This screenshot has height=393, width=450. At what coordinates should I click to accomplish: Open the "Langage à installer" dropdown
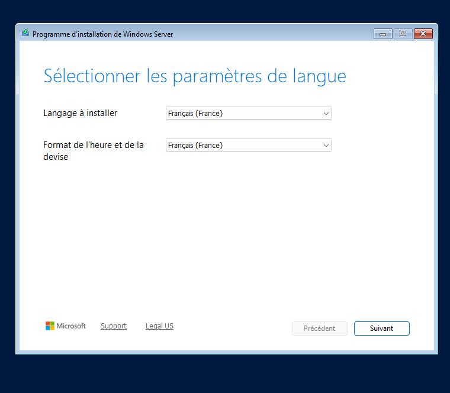[x=249, y=113]
